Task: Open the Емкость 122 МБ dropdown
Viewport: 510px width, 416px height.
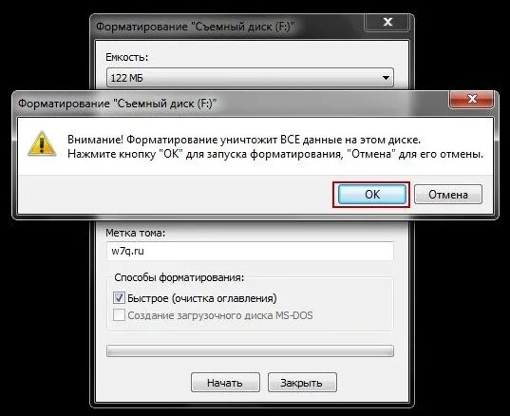Action: tap(250, 78)
